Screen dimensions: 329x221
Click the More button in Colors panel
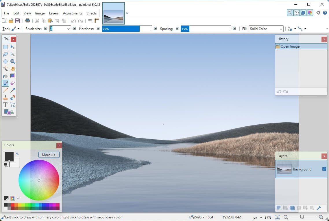point(49,155)
